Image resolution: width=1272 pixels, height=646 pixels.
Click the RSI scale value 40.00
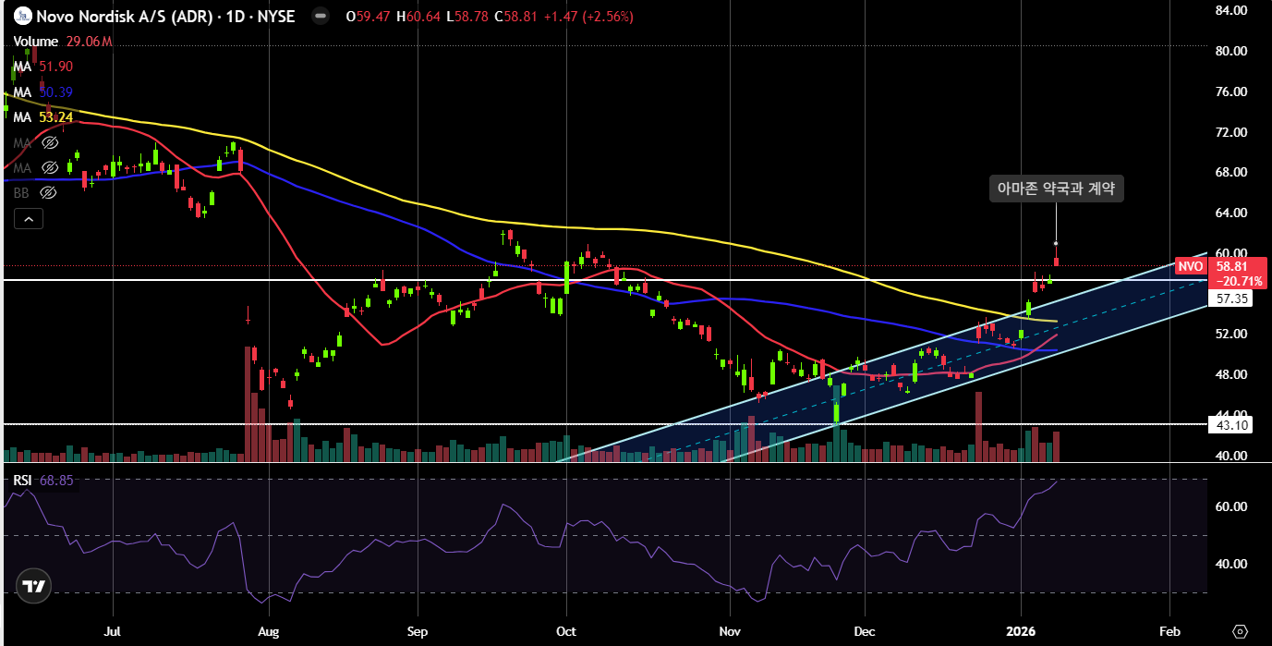1232,564
